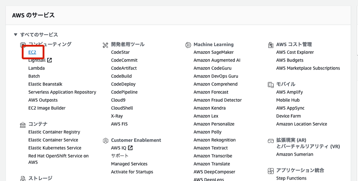Open Amazon SageMaker
Screen dimensions: 358x181
tap(214, 52)
